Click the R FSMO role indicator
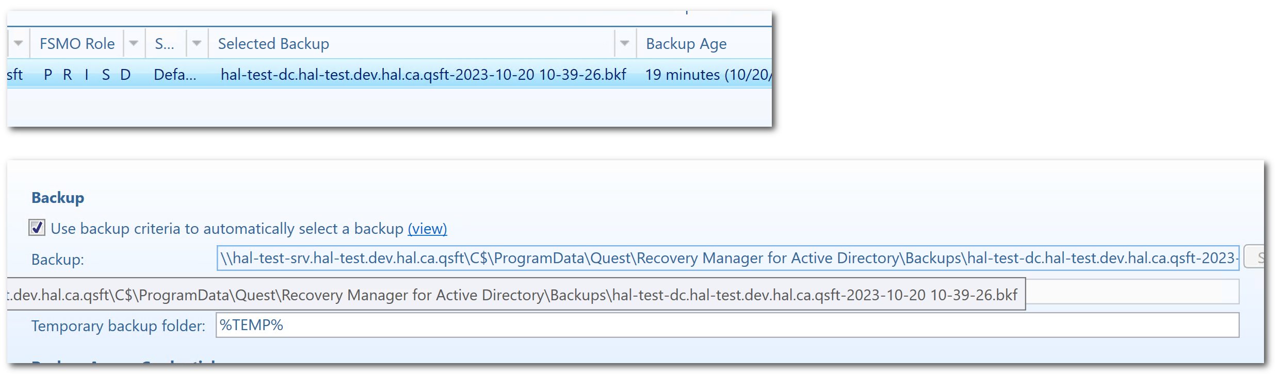Viewport: 1280px width, 377px height. [67, 74]
